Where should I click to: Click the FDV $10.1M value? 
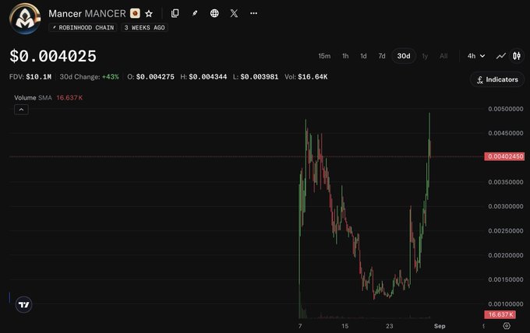(x=38, y=77)
